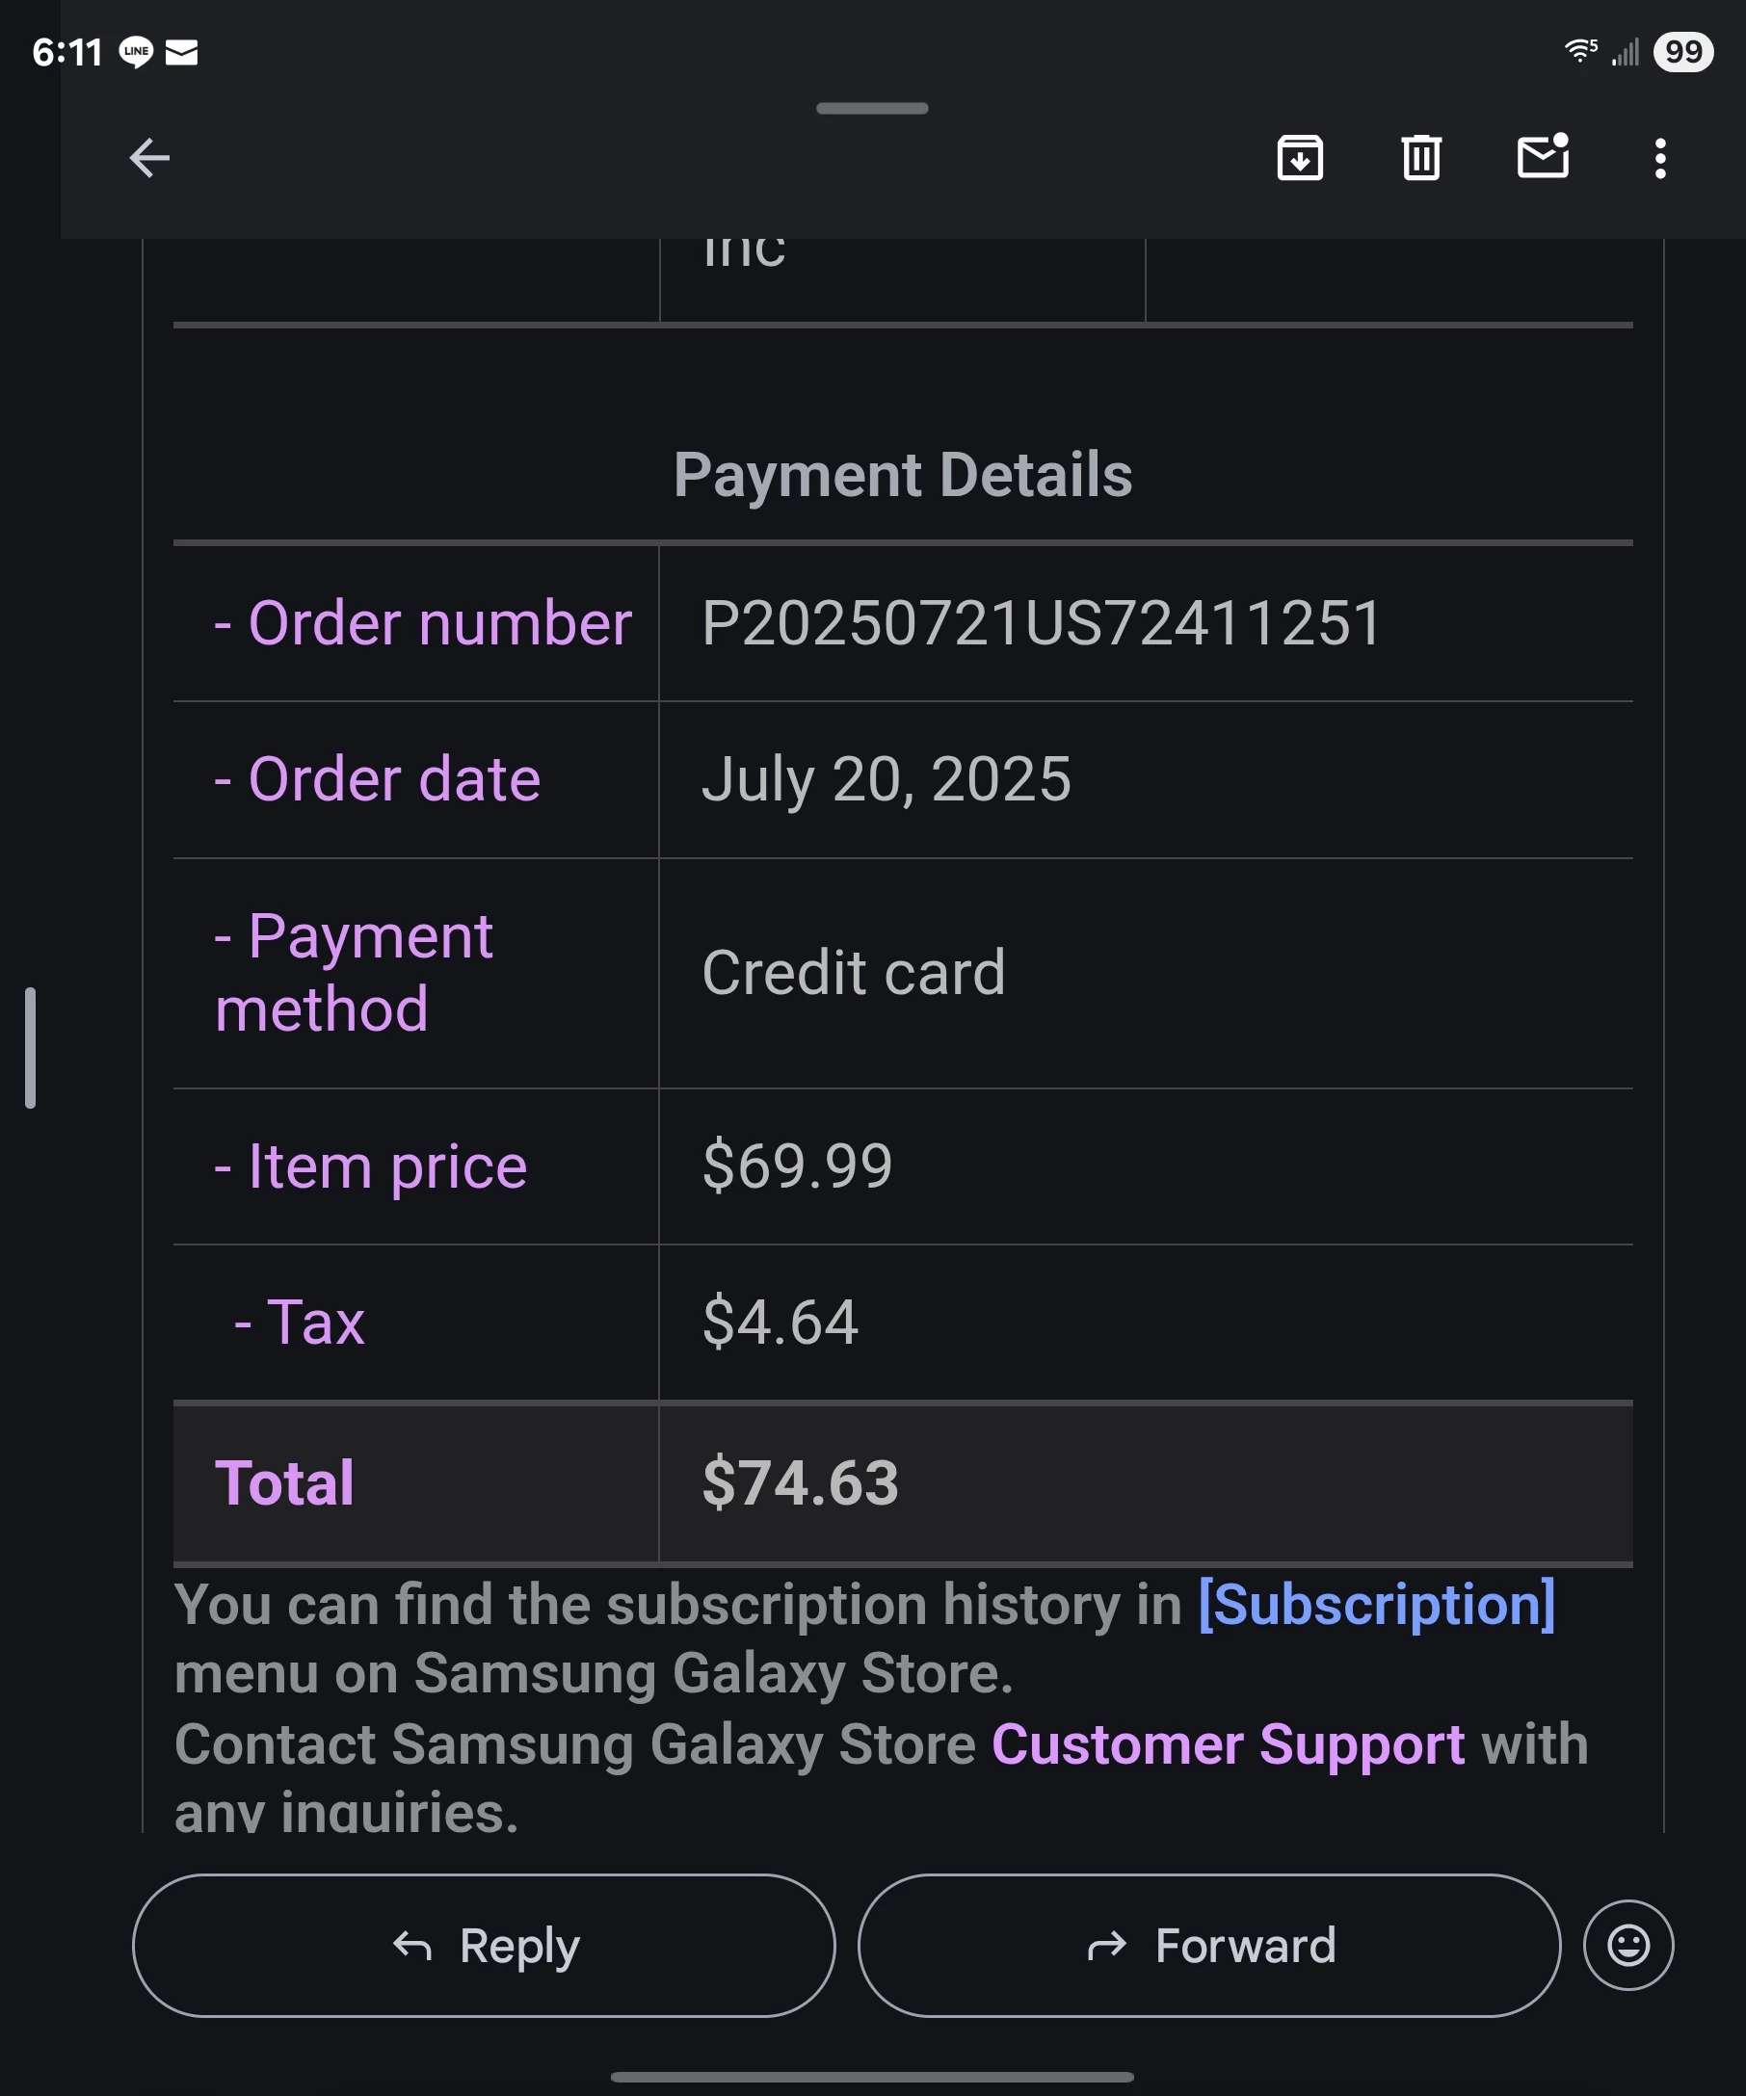The image size is (1746, 2096).
Task: Tap the Payment Details heading
Action: [903, 474]
